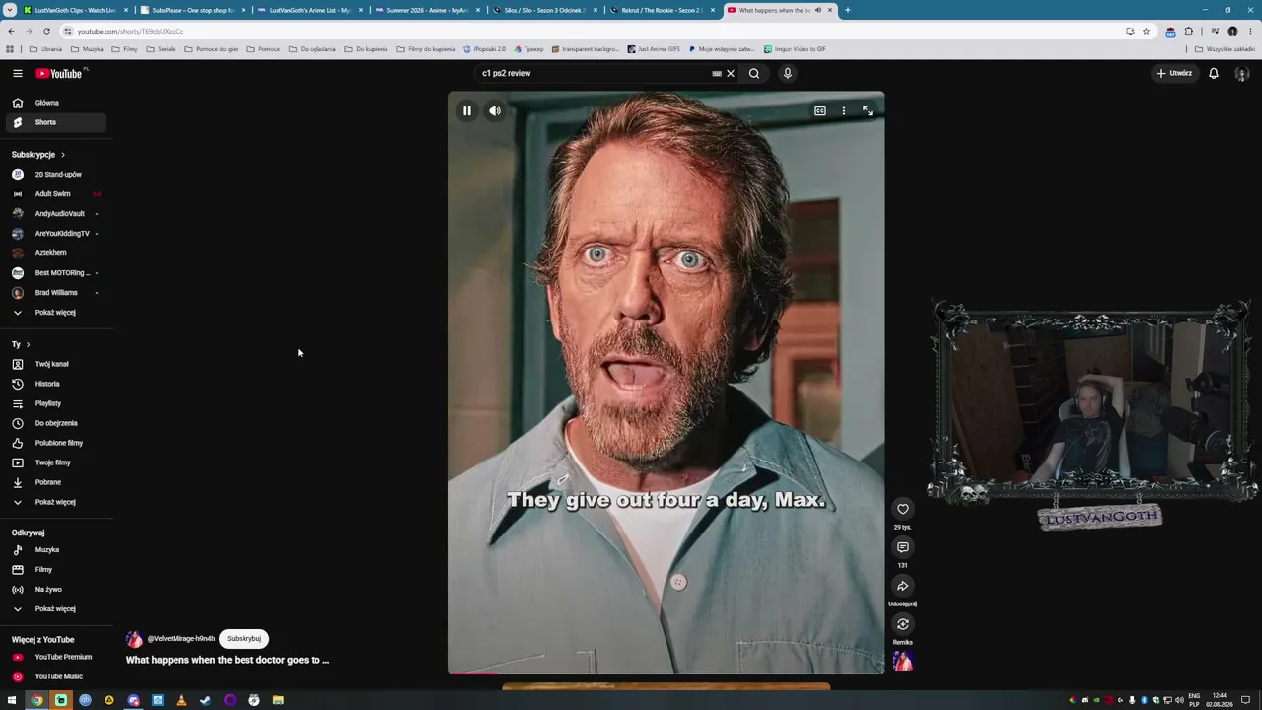
Task: Bookmark this page with star
Action: pyautogui.click(x=1146, y=31)
